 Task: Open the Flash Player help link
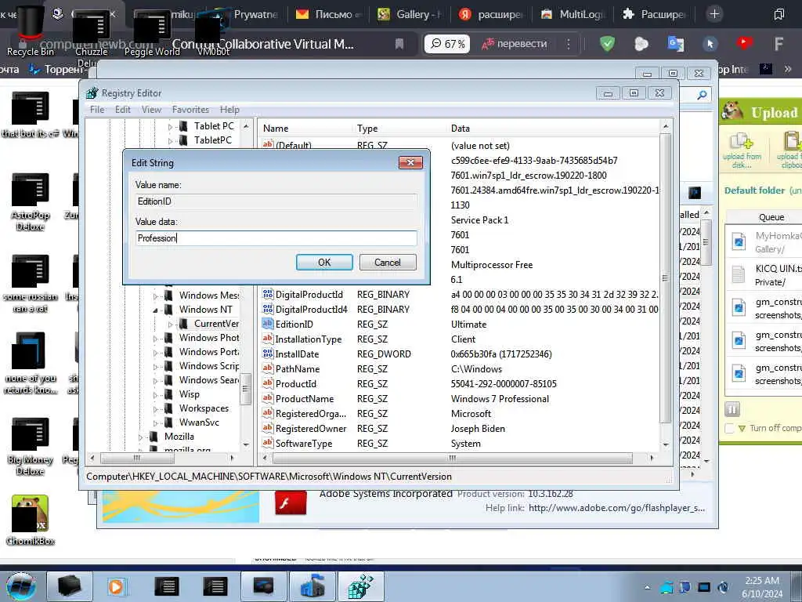[616, 508]
